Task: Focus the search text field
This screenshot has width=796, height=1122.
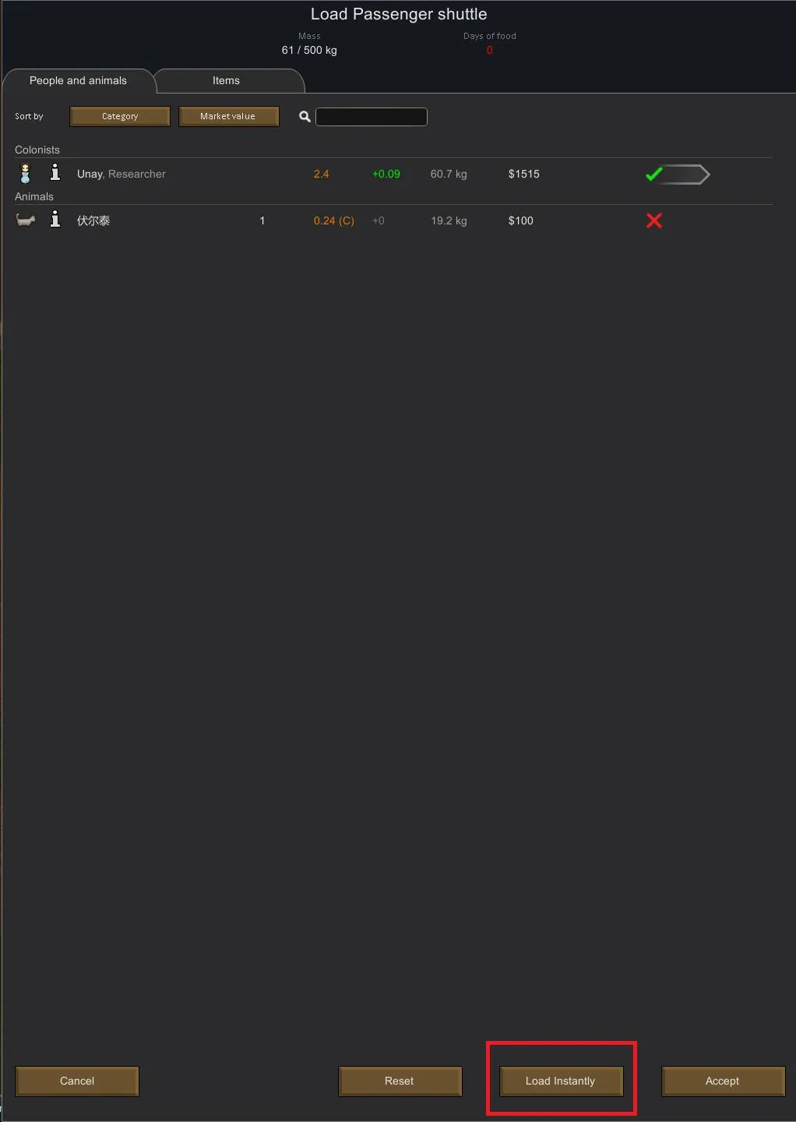Action: (x=371, y=117)
